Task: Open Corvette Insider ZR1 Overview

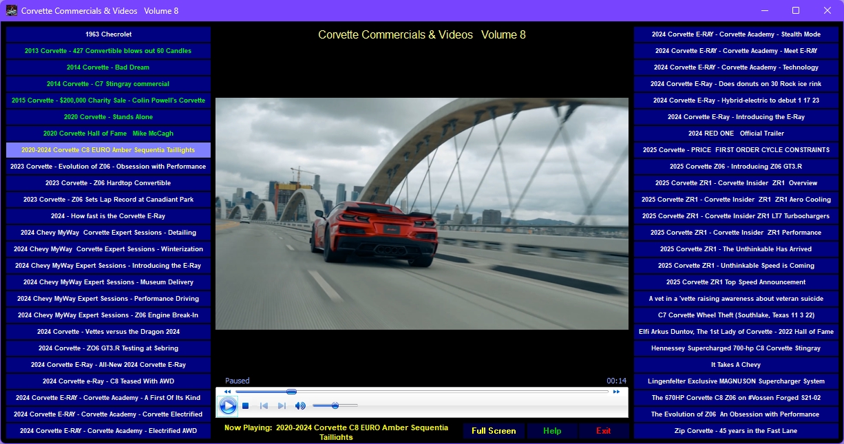Action: point(736,183)
